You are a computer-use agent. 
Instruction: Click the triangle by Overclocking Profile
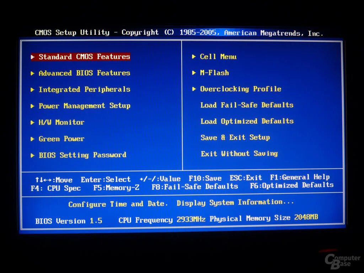point(194,89)
